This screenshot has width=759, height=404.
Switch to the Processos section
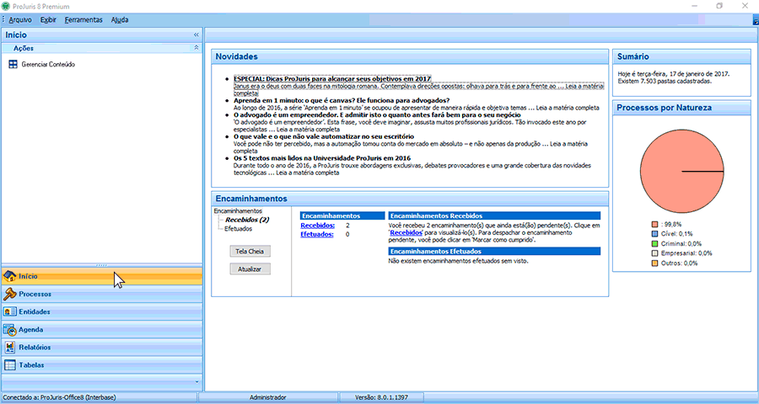[102, 294]
